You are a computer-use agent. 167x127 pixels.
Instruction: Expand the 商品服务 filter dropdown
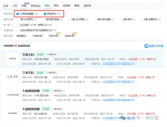[x=23, y=36]
